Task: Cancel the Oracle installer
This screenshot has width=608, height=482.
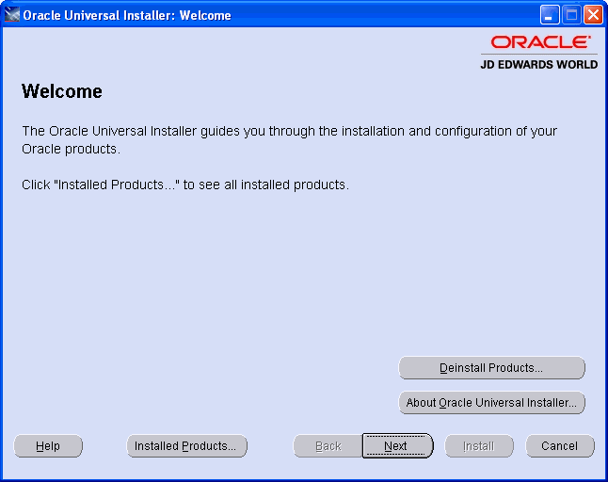Action: [x=560, y=446]
